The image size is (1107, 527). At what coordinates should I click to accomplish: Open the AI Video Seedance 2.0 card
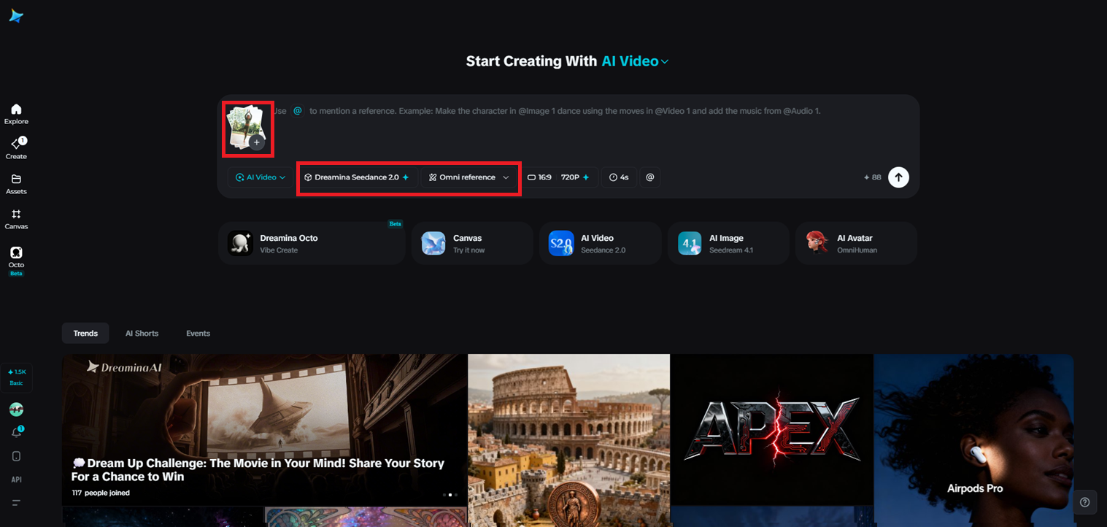coord(601,243)
